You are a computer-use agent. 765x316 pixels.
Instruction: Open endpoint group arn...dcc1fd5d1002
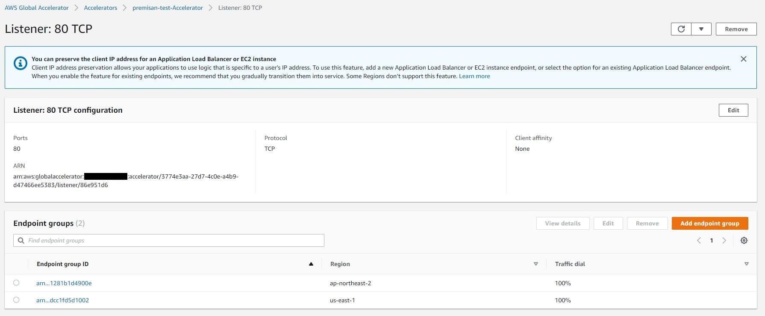click(x=63, y=300)
